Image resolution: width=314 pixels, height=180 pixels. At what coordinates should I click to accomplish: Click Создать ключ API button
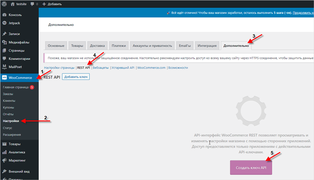coord(251,167)
